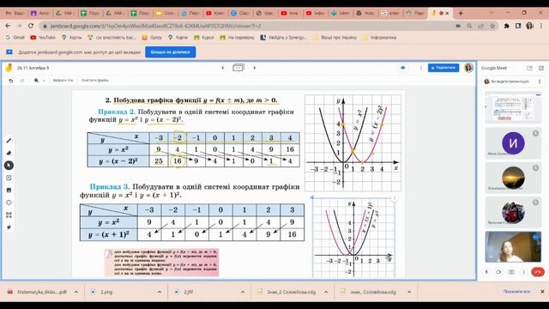Click the jamboard.google.com address bar
Image resolution: width=549 pixels, height=309 pixels.
(245, 26)
